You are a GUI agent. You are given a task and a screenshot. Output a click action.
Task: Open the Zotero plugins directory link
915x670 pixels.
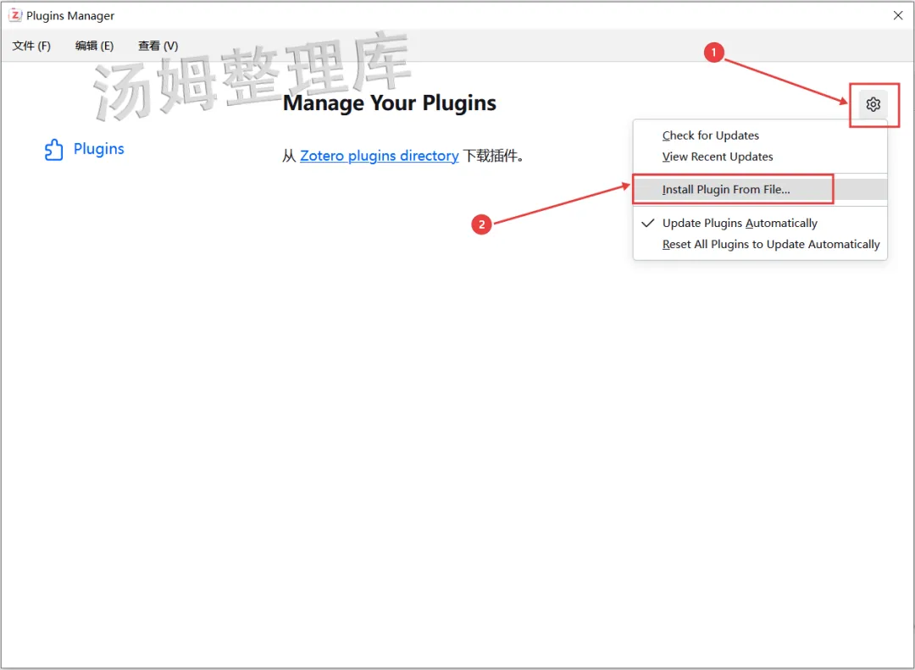click(x=380, y=156)
